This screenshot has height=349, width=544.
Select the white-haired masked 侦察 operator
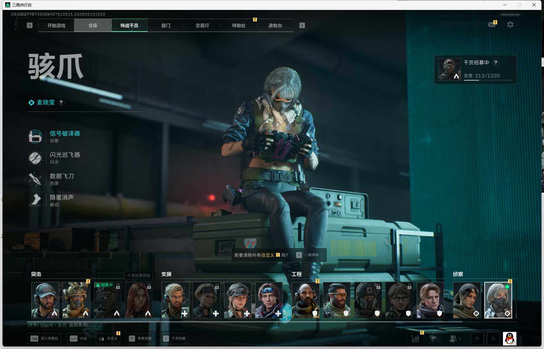point(498,300)
